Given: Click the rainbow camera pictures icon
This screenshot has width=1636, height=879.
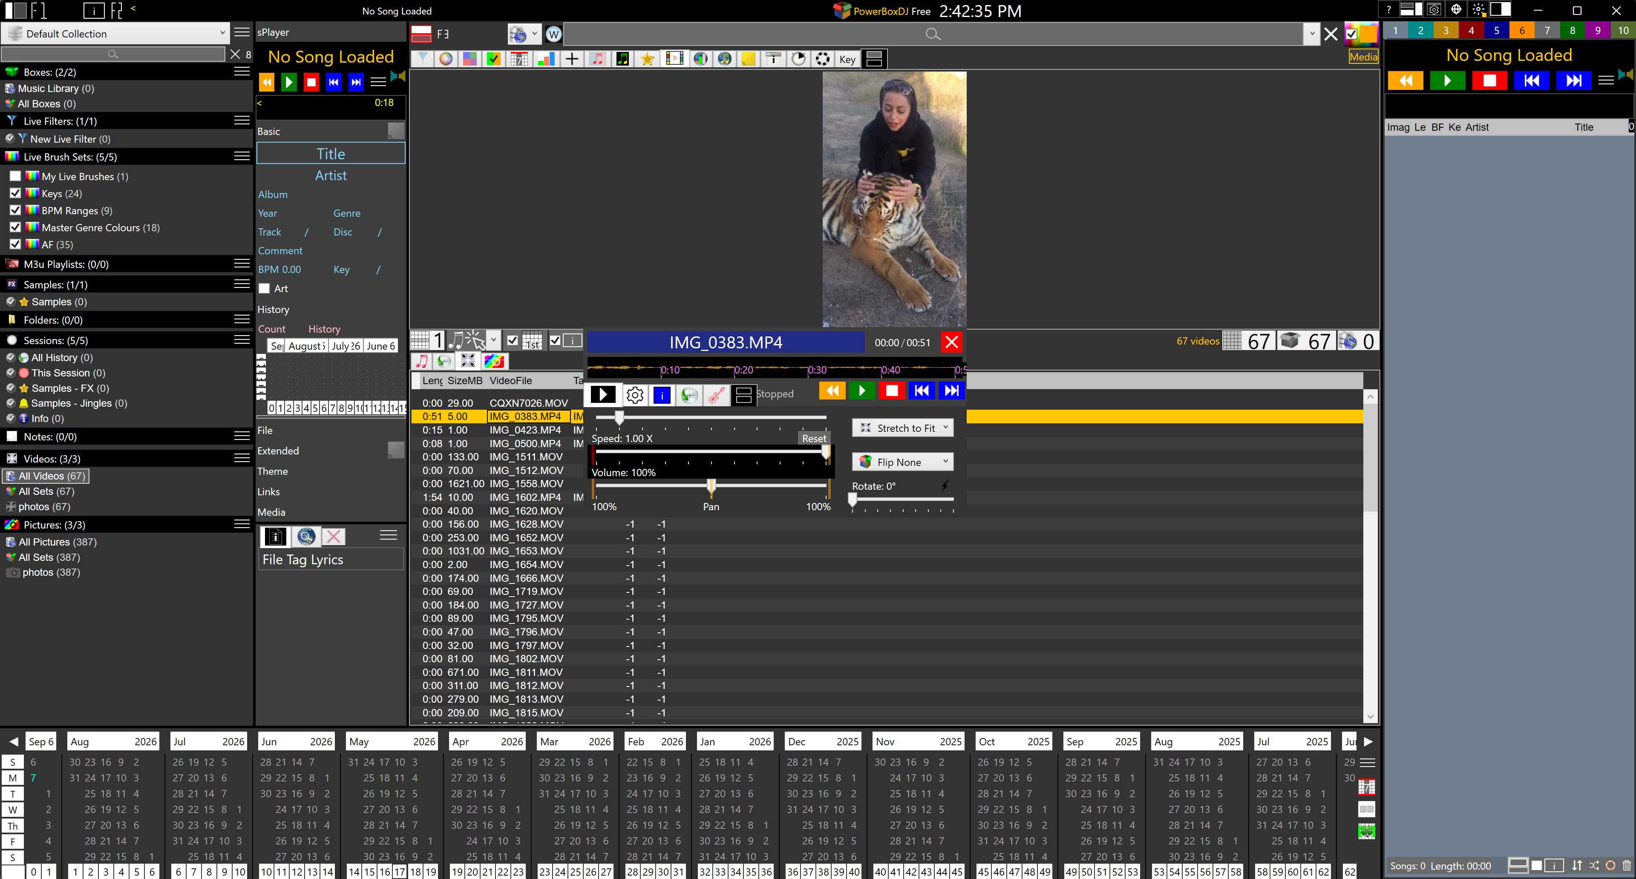Looking at the screenshot, I should [494, 361].
